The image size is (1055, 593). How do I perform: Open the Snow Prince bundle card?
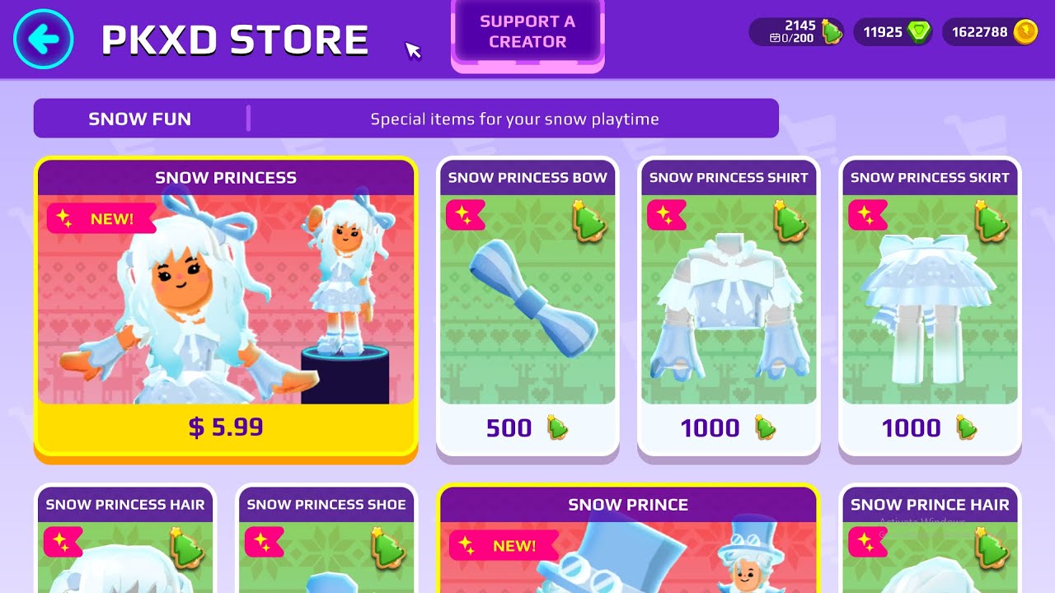[628, 539]
